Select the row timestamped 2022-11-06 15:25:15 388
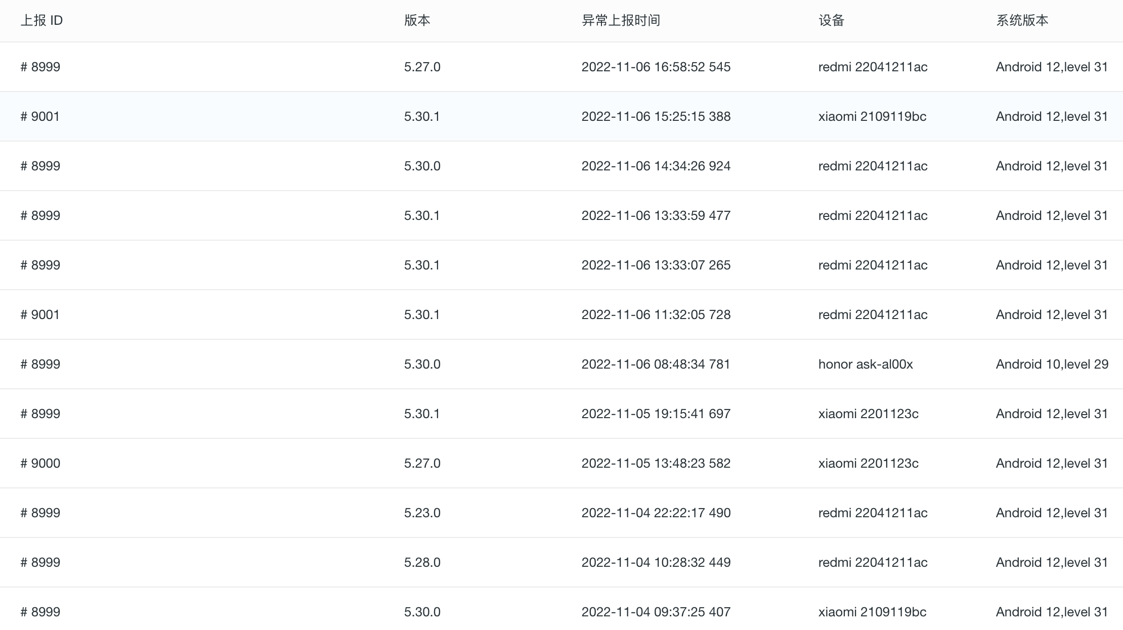 tap(656, 116)
